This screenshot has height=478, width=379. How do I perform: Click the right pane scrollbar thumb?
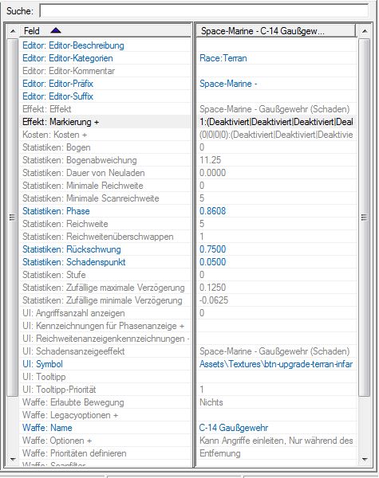[x=365, y=217]
